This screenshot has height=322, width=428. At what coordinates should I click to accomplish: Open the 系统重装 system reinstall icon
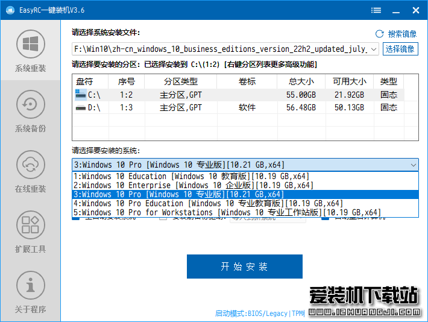tap(31, 44)
